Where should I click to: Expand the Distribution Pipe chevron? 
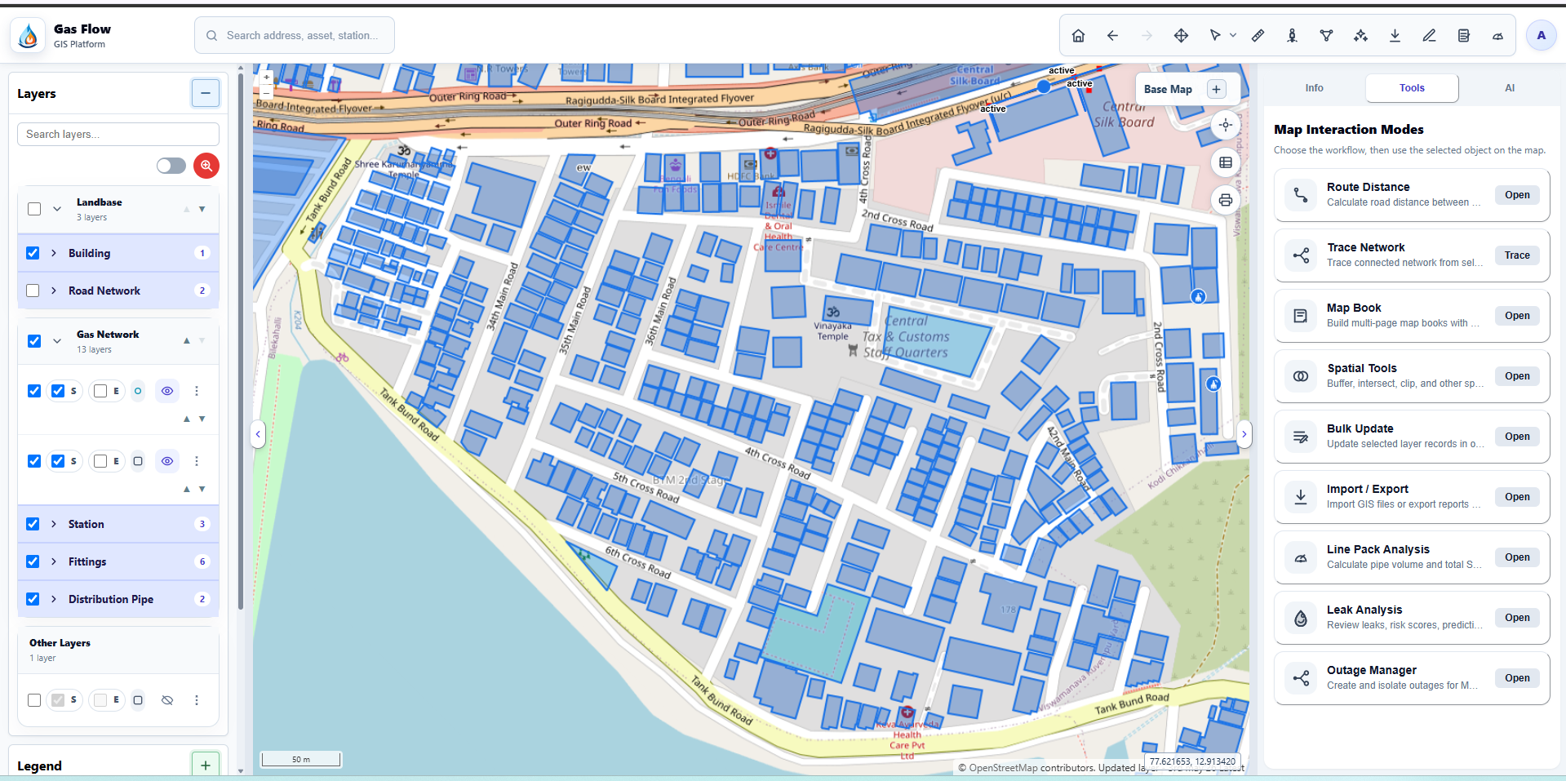pyautogui.click(x=54, y=599)
